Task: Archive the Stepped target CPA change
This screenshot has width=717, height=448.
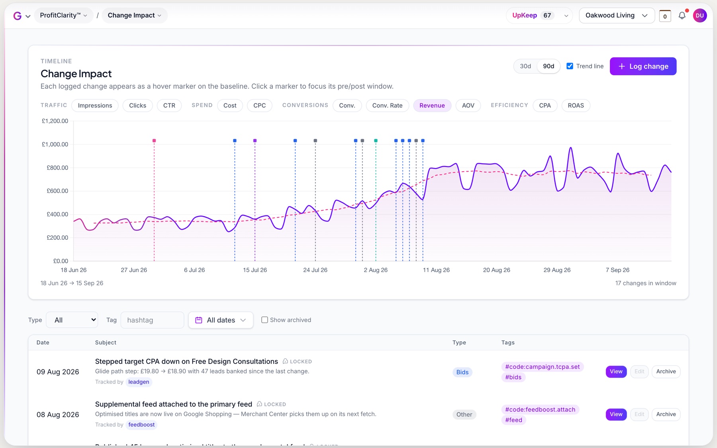Action: point(666,372)
